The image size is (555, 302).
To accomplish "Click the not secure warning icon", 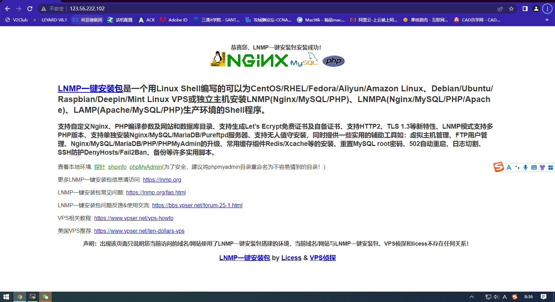I will coord(44,9).
